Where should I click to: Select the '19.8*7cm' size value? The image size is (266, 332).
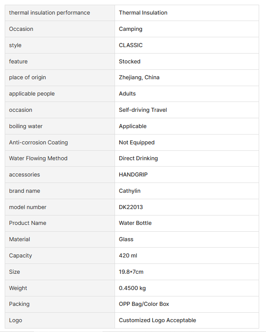tap(131, 272)
